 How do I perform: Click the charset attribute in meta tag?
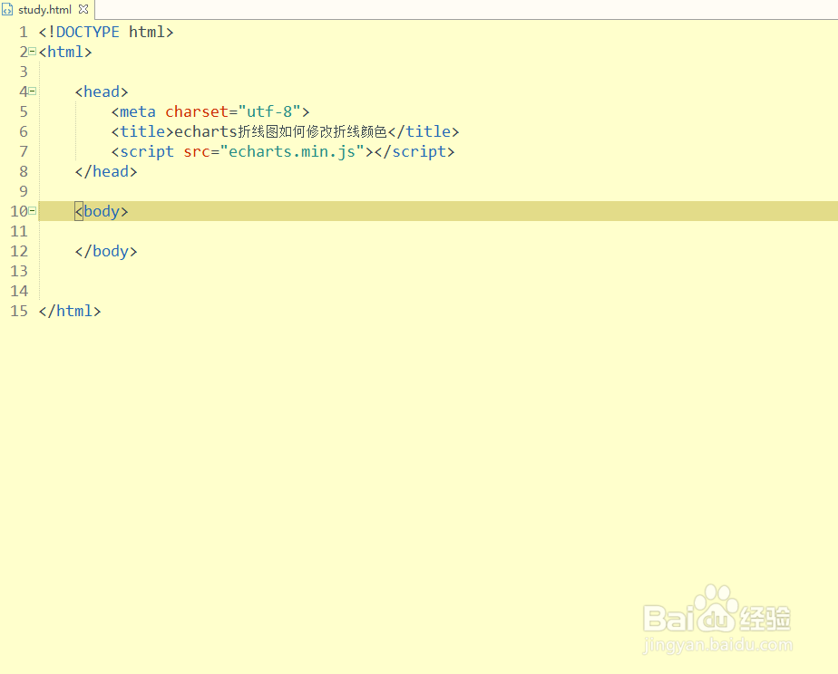point(197,111)
